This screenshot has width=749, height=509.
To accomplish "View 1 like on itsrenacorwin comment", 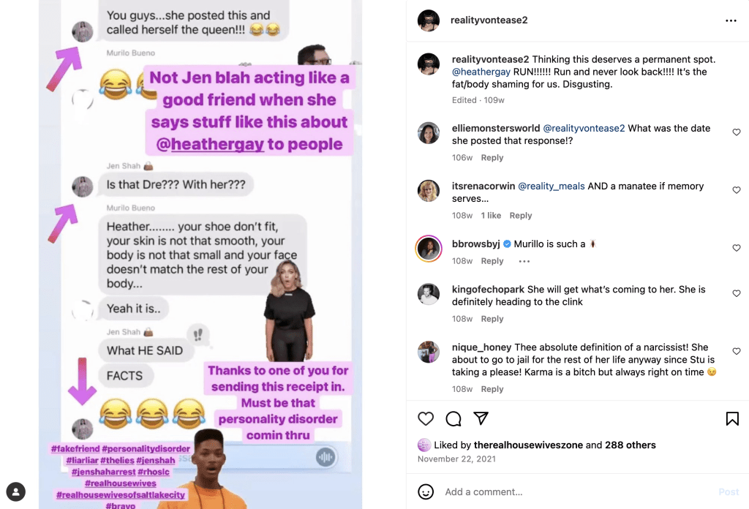I will 491,215.
